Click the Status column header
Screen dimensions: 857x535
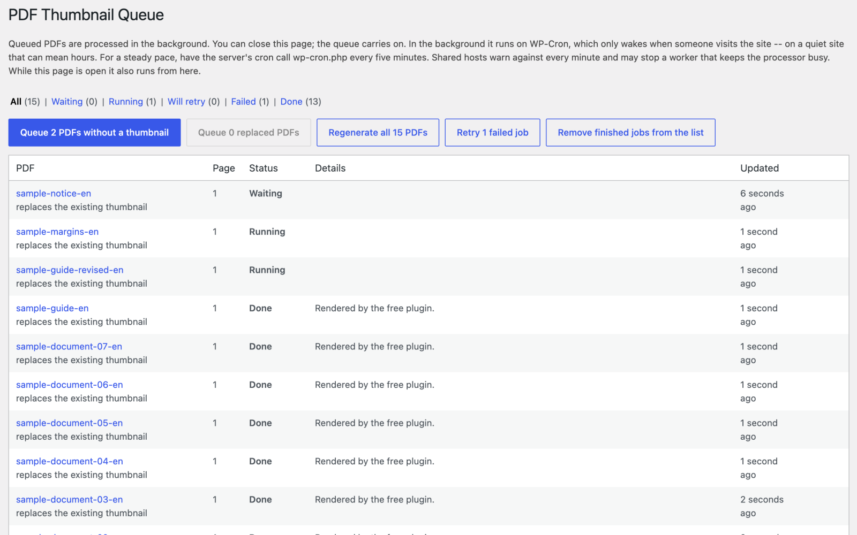[264, 168]
